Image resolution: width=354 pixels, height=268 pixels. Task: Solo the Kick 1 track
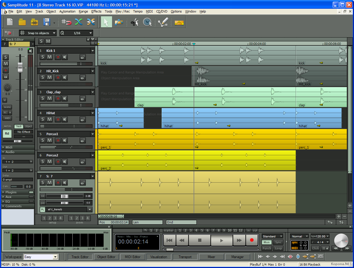point(43,57)
